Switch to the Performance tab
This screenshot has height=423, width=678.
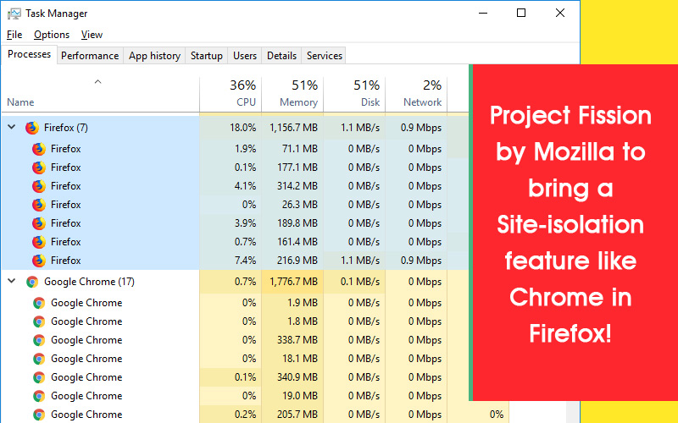pos(90,56)
